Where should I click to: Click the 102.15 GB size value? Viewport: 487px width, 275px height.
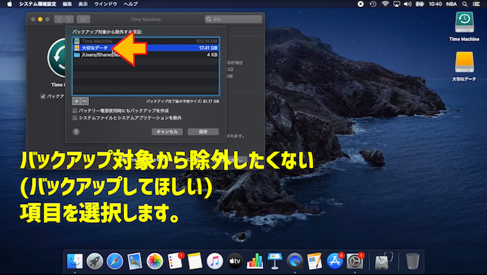(207, 41)
